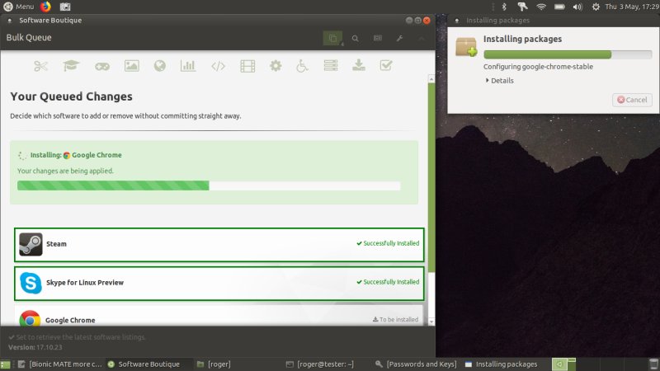Click the Bulk Queue toolbar button
The width and height of the screenshot is (660, 371).
click(x=333, y=38)
